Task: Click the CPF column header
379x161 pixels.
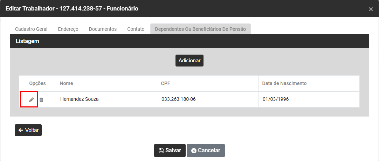Action: (166, 83)
